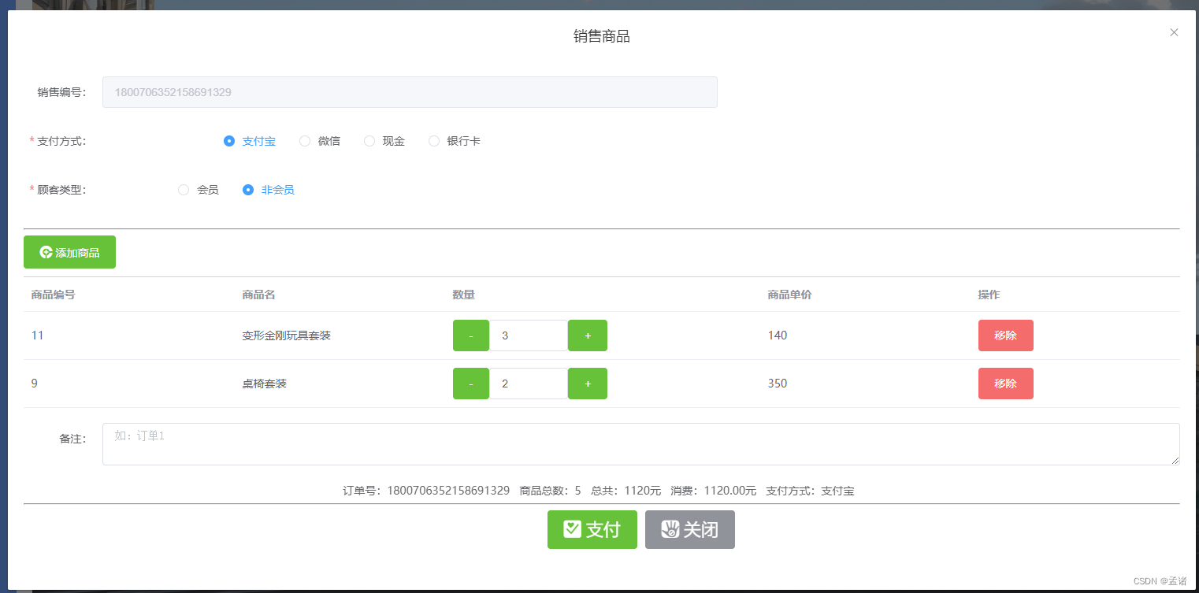1199x593 pixels.
Task: Click the checkmark icon on the 支付 button
Action: [x=573, y=529]
